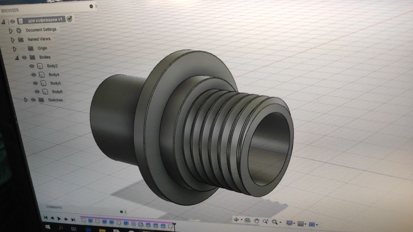Click the COMMENTS panel title
The height and width of the screenshot is (232, 413).
54,207
